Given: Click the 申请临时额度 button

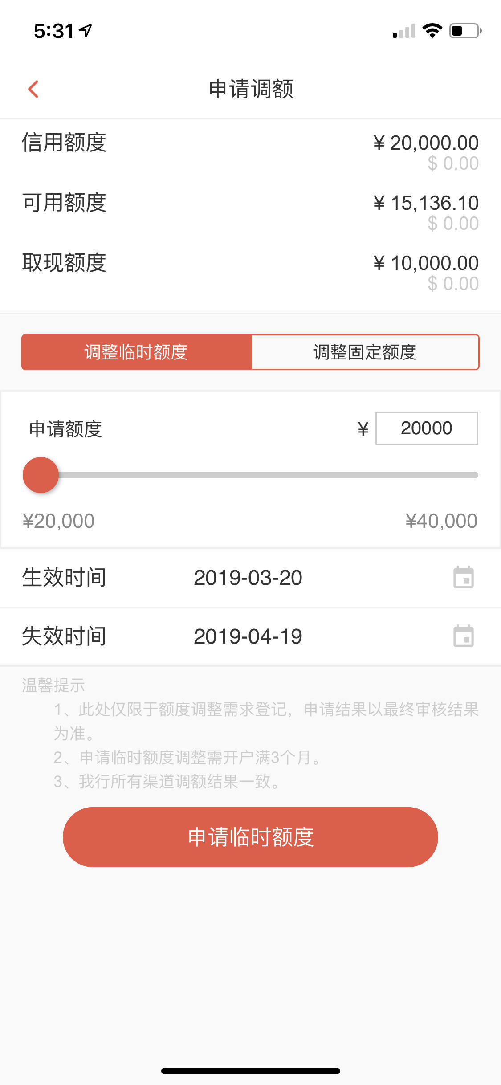Looking at the screenshot, I should (x=250, y=837).
